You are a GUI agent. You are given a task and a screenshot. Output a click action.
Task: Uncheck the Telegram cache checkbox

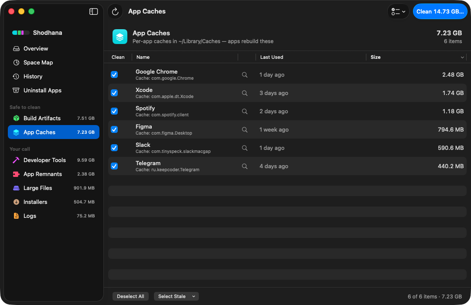114,166
